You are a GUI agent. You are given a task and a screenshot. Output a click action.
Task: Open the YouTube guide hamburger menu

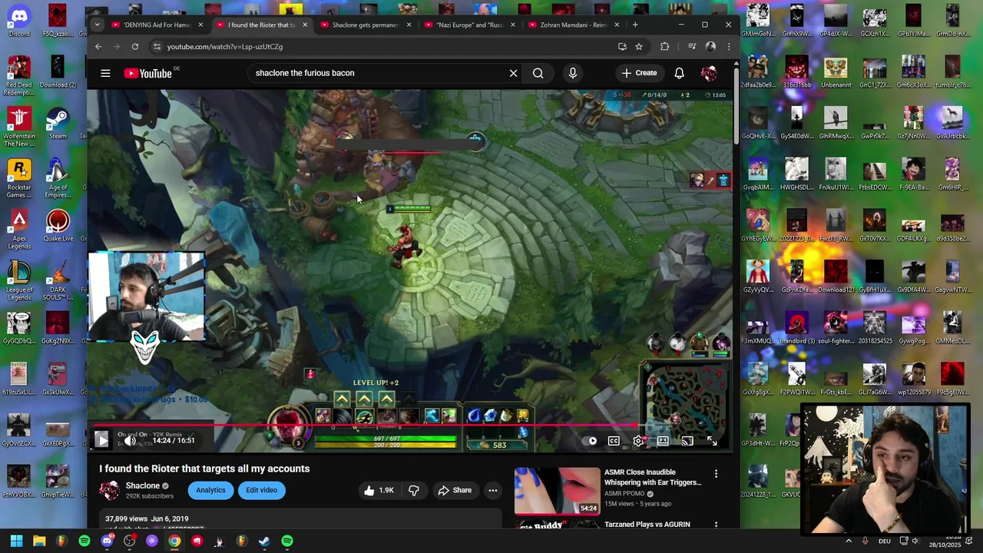105,73
